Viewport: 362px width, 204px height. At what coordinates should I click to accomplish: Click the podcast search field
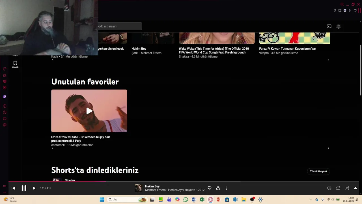[120, 26]
